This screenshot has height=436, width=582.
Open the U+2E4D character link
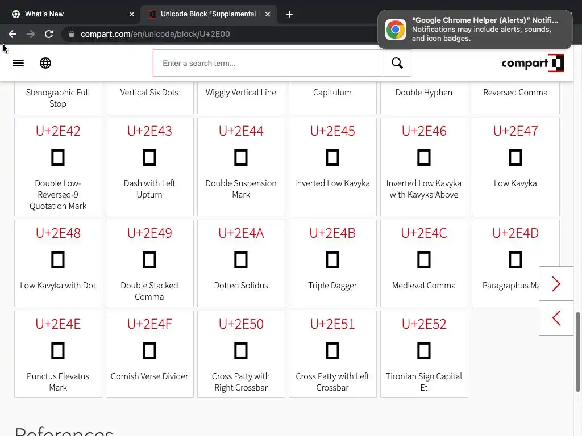click(x=516, y=233)
